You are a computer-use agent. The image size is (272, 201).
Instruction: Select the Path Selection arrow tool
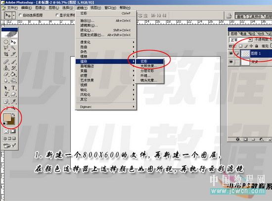click(6, 88)
